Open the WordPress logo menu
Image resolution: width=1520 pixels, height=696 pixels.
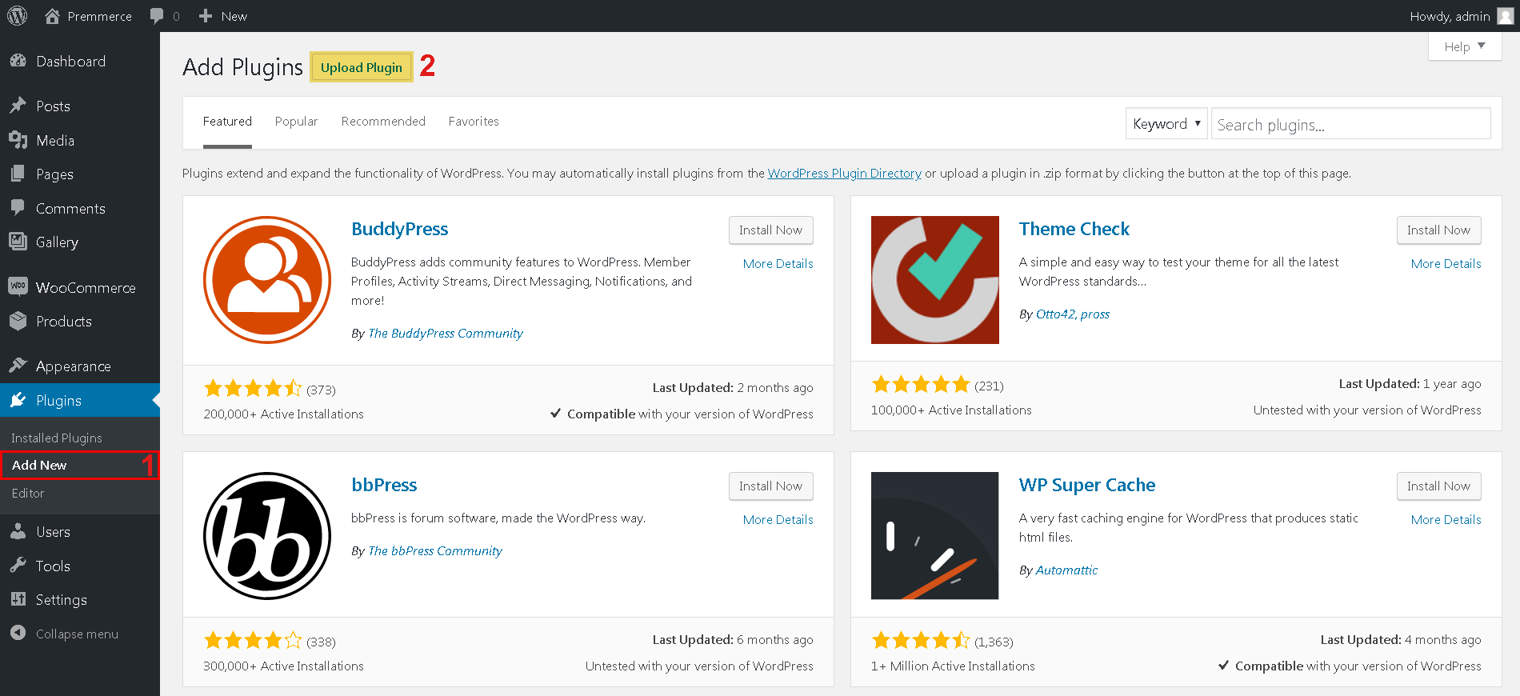pyautogui.click(x=17, y=16)
